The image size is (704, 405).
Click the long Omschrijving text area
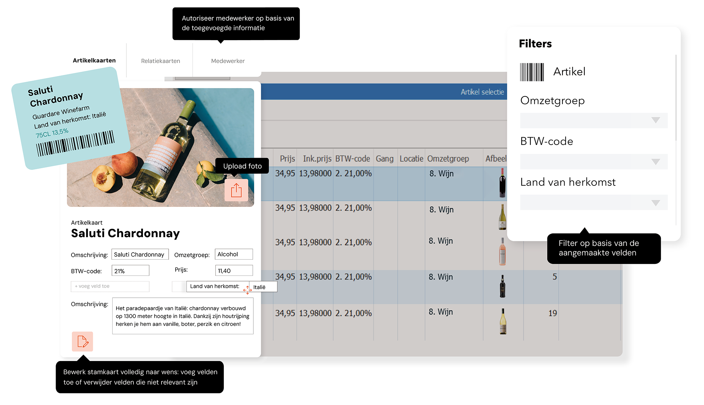pos(183,316)
